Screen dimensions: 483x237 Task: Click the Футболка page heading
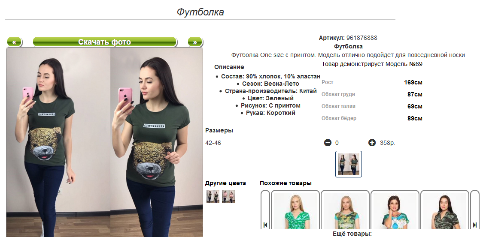tap(200, 12)
